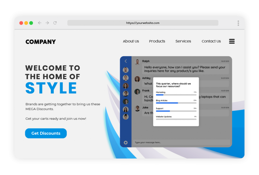Click Frank's avatar in the chat thread
This screenshot has height=175, width=259.
(x=137, y=92)
